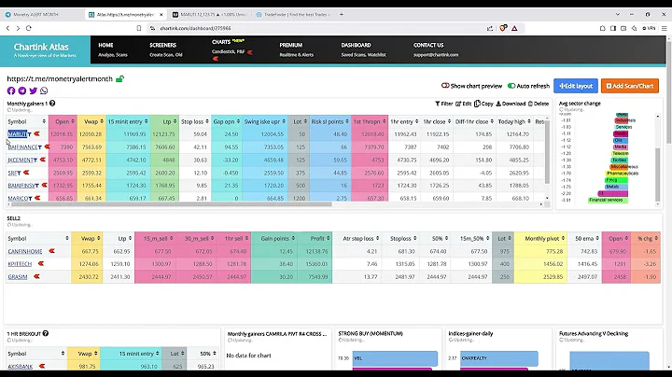Sort Monthly gainers by Today high column
The image size is (672, 377).
coord(514,121)
